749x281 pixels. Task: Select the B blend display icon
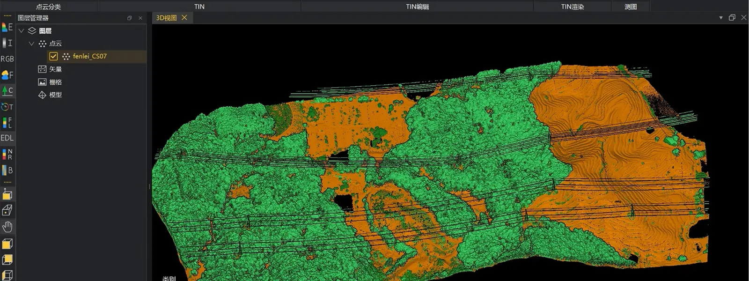7,170
